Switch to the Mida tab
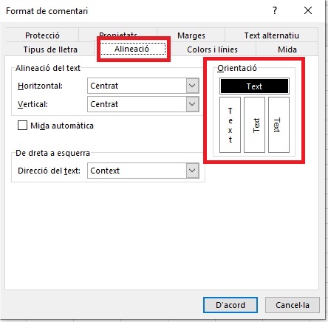Screen dimensions: 328x322 pos(287,49)
